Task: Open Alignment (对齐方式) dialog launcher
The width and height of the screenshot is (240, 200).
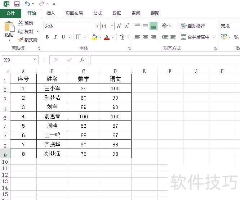Action: click(x=215, y=49)
